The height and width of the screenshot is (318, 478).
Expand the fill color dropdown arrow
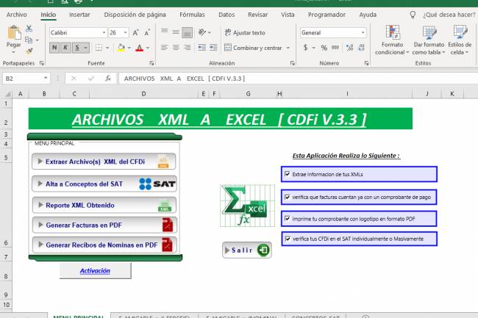point(129,48)
